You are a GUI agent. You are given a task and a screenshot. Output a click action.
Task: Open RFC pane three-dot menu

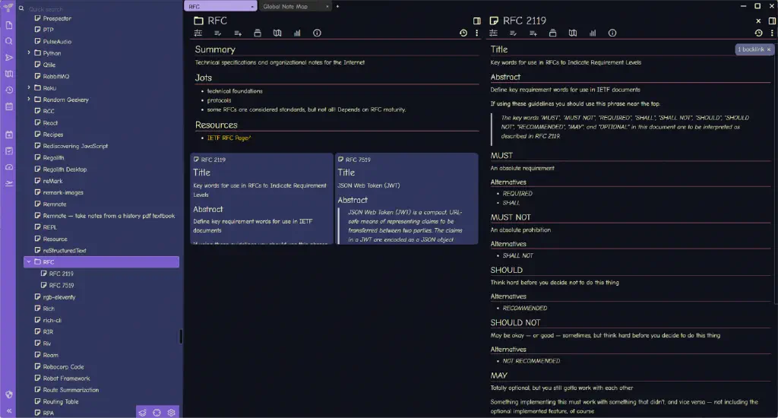click(x=477, y=33)
